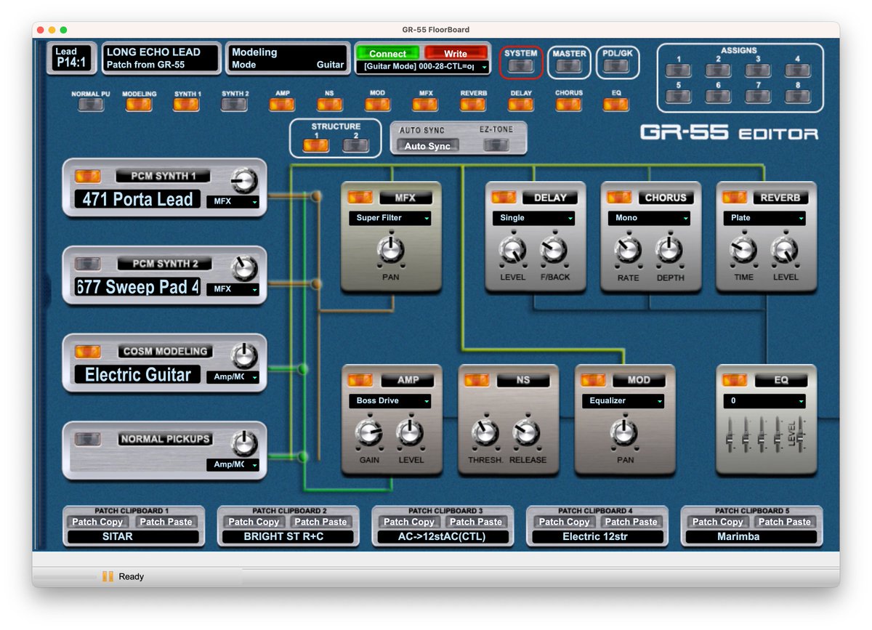Click the Write button
The width and height of the screenshot is (872, 630).
pos(456,53)
